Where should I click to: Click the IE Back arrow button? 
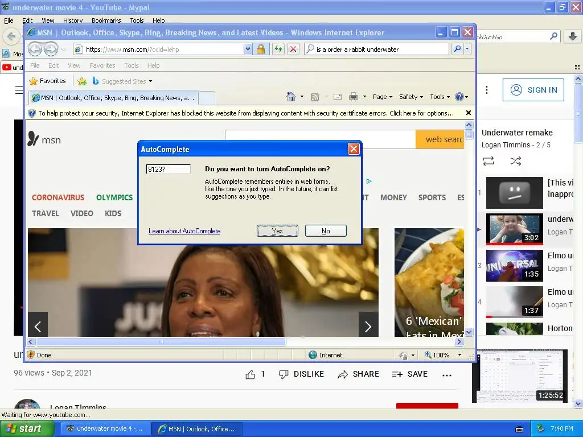tap(35, 49)
